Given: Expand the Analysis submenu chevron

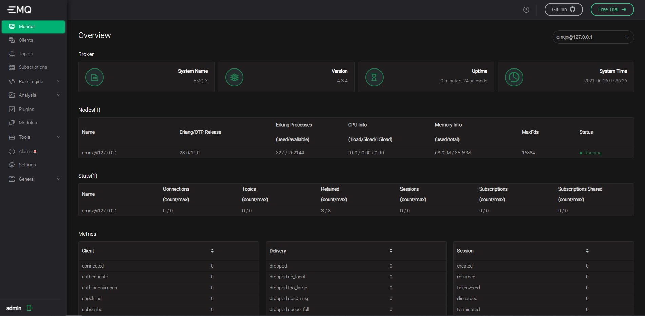Looking at the screenshot, I should tap(59, 95).
